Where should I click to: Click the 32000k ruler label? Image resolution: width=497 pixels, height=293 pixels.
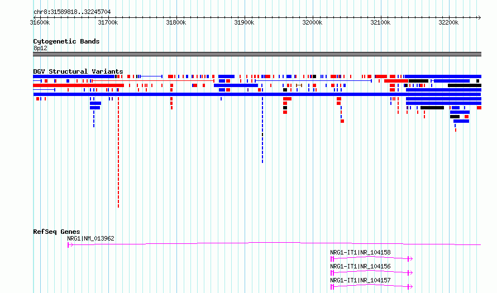tap(312, 22)
